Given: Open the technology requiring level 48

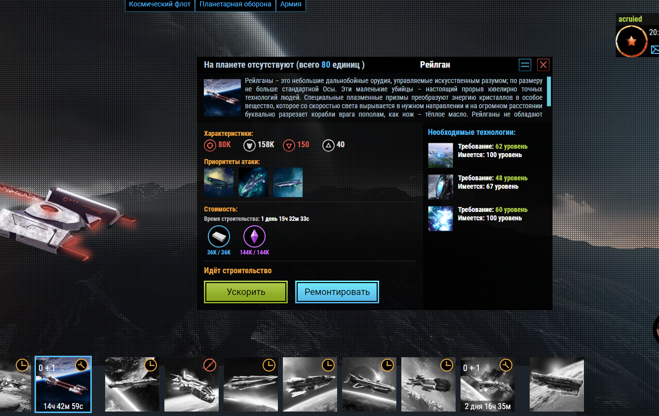Looking at the screenshot, I should coord(440,187).
